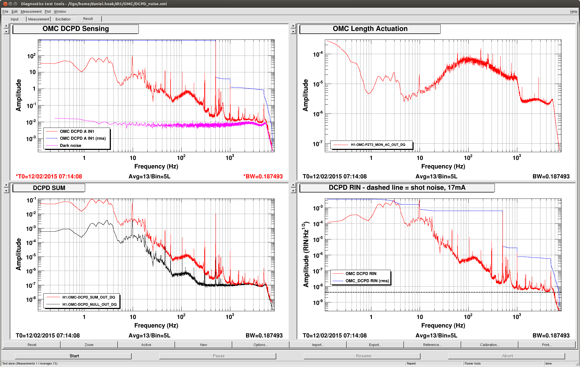Screen dimensions: 580x367
Task: Click right-arrow expander beside OMC Length Actuation plot
Action: [293, 26]
